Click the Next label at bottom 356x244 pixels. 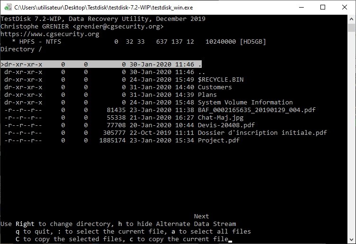(x=201, y=216)
